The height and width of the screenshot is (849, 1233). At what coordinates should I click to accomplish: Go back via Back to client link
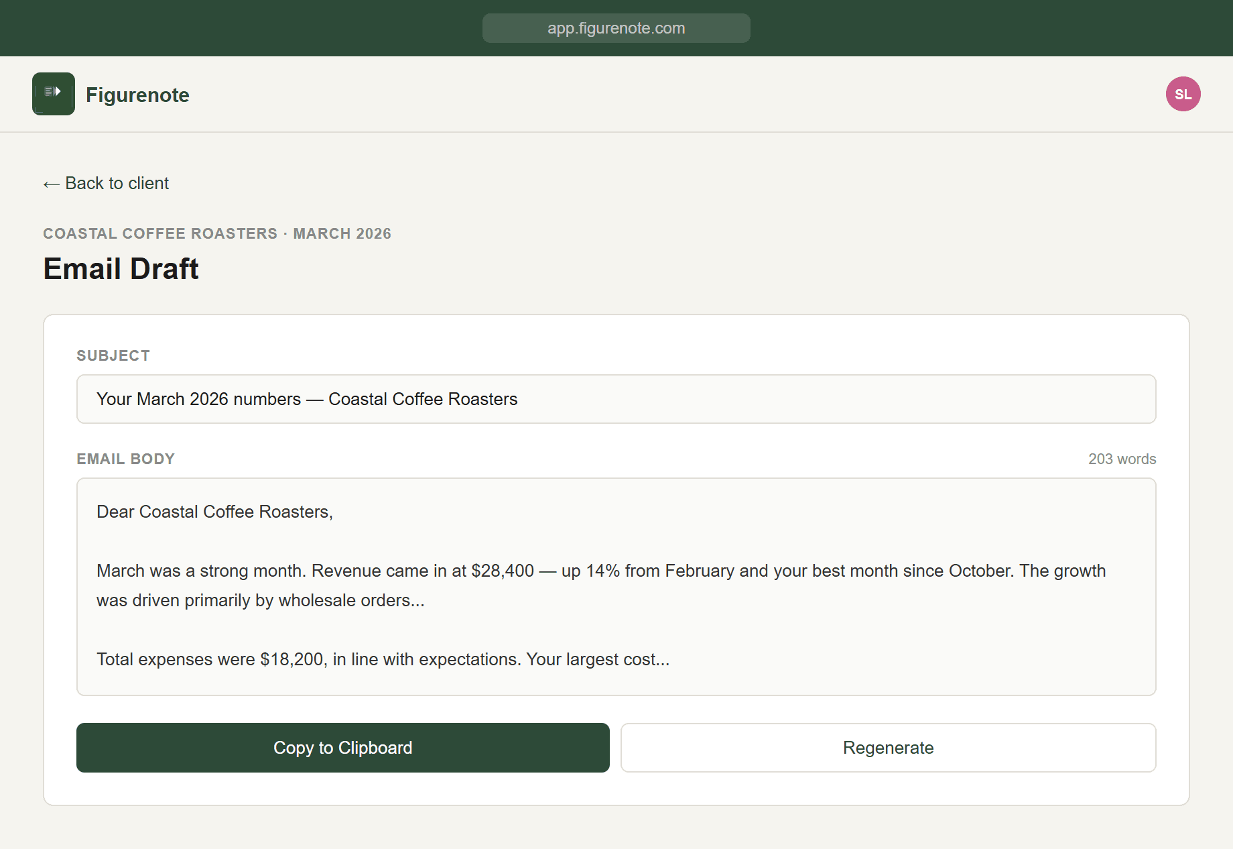point(106,183)
